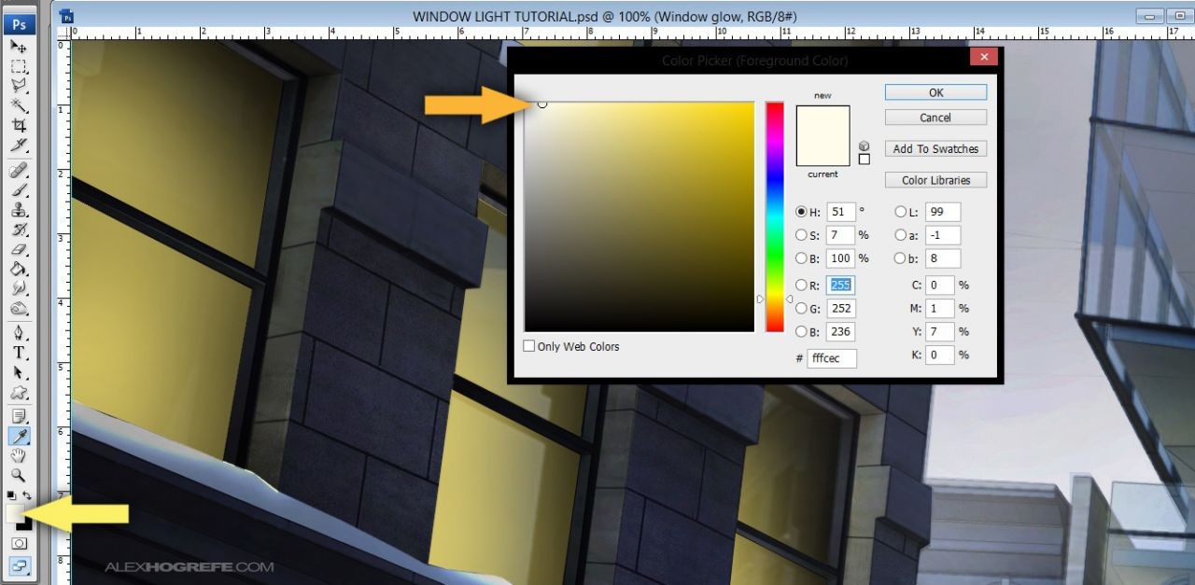Select the Magic Wand tool
This screenshot has width=1195, height=585.
point(18,105)
